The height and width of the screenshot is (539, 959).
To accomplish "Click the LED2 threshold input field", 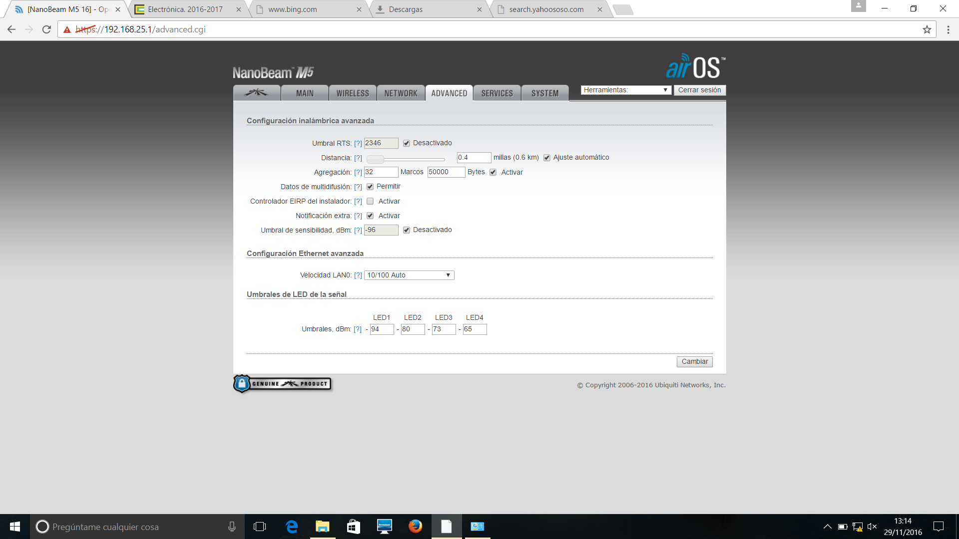I will [413, 329].
